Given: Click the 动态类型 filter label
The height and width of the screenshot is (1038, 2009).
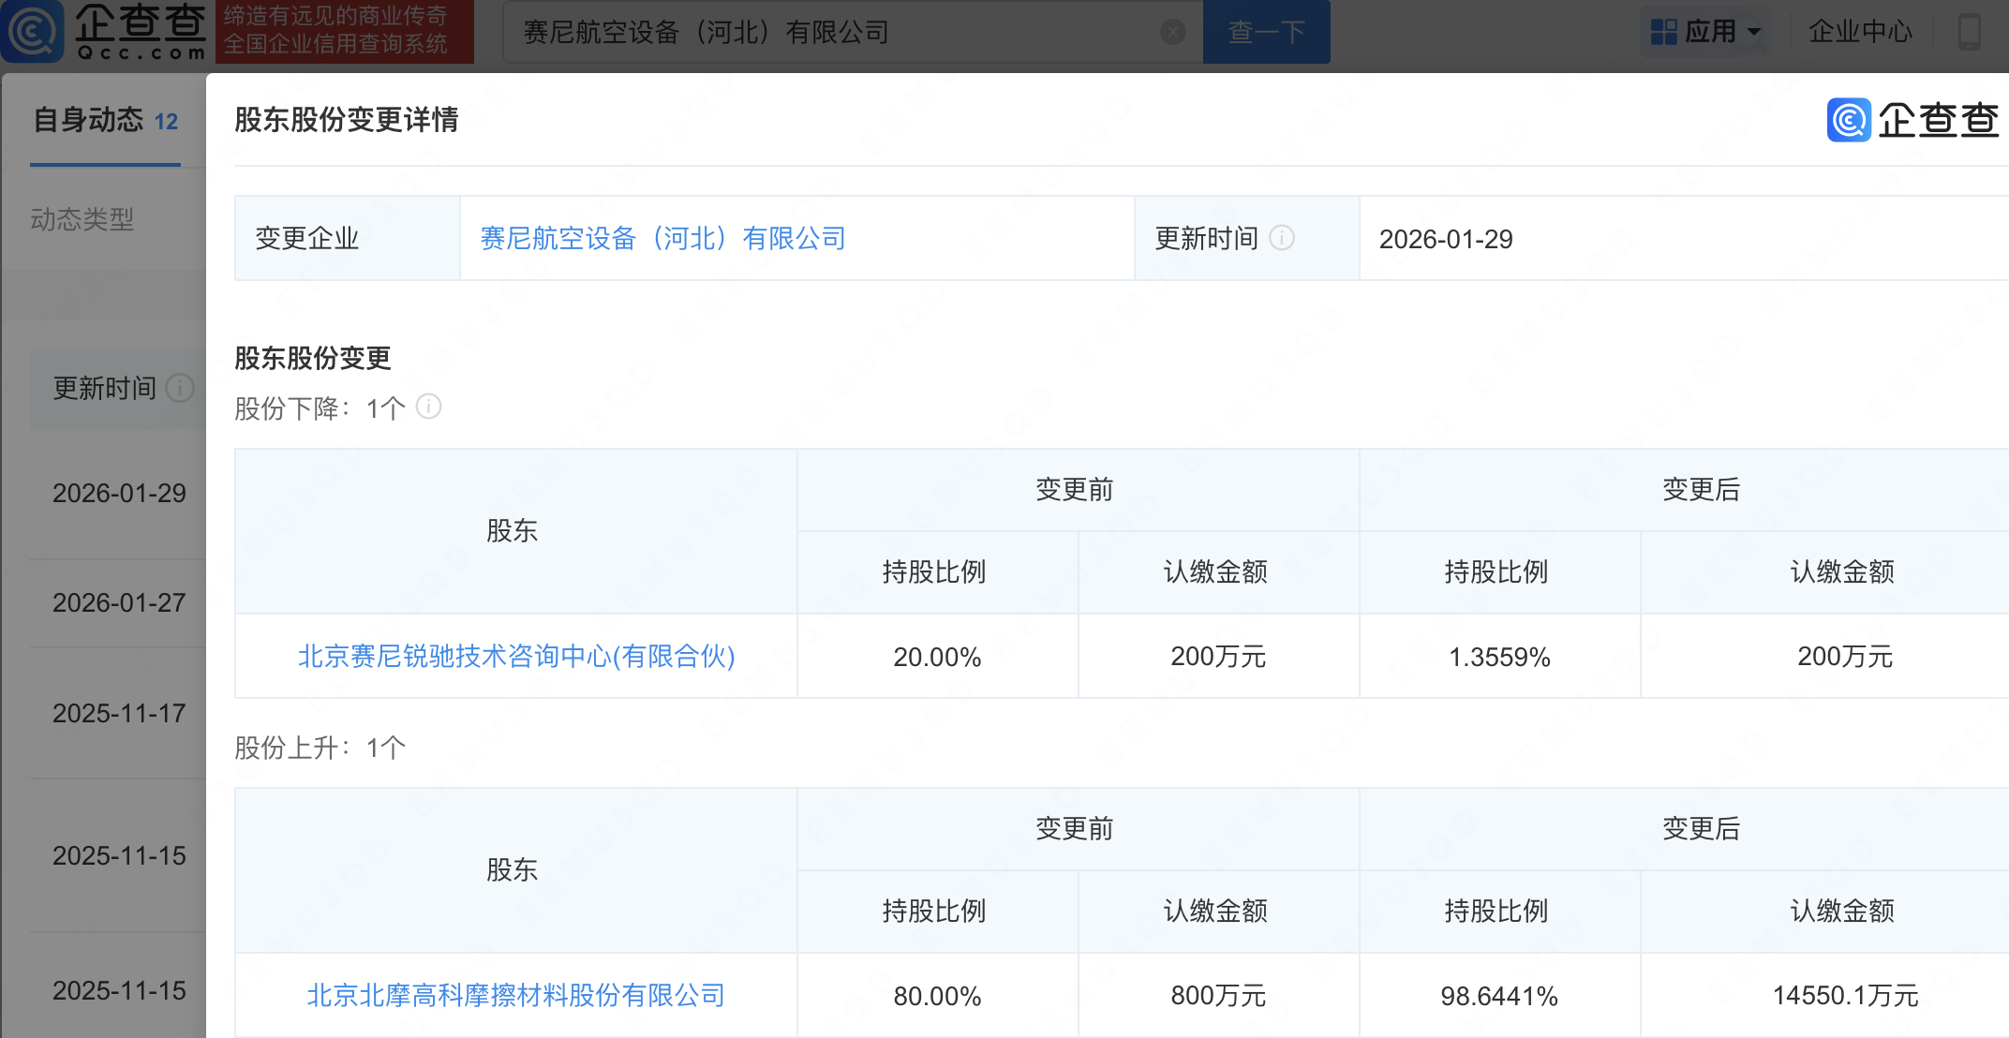Looking at the screenshot, I should pos(82,219).
